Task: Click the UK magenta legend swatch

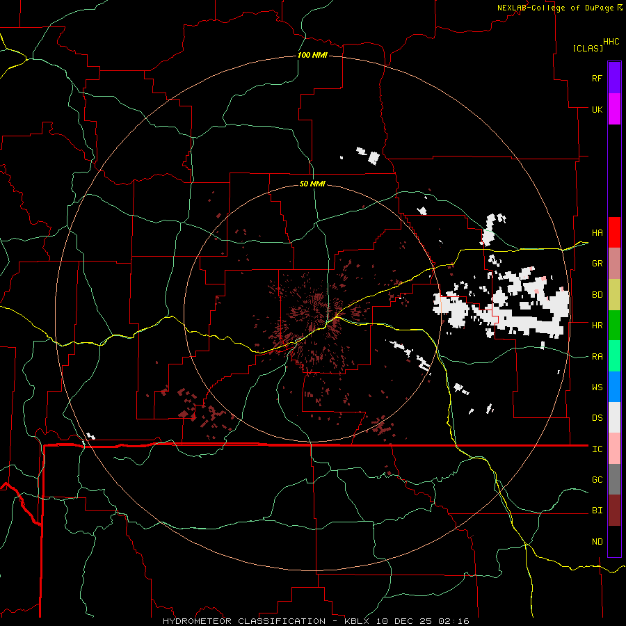Action: point(614,109)
